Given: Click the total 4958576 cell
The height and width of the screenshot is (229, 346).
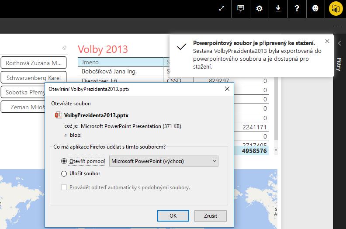Looking at the screenshot, I should click(x=254, y=151).
